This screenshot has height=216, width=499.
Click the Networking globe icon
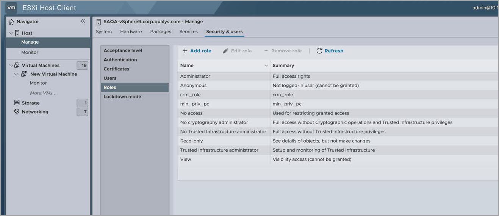point(17,112)
